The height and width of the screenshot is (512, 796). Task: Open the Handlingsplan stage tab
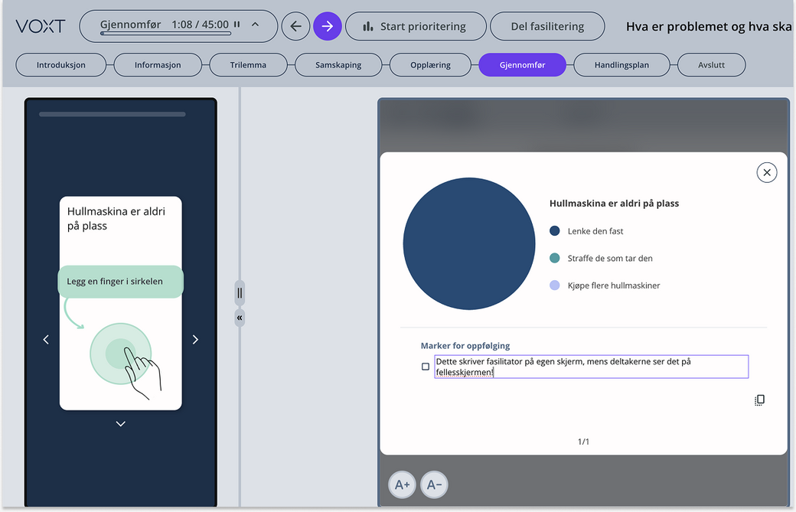621,65
